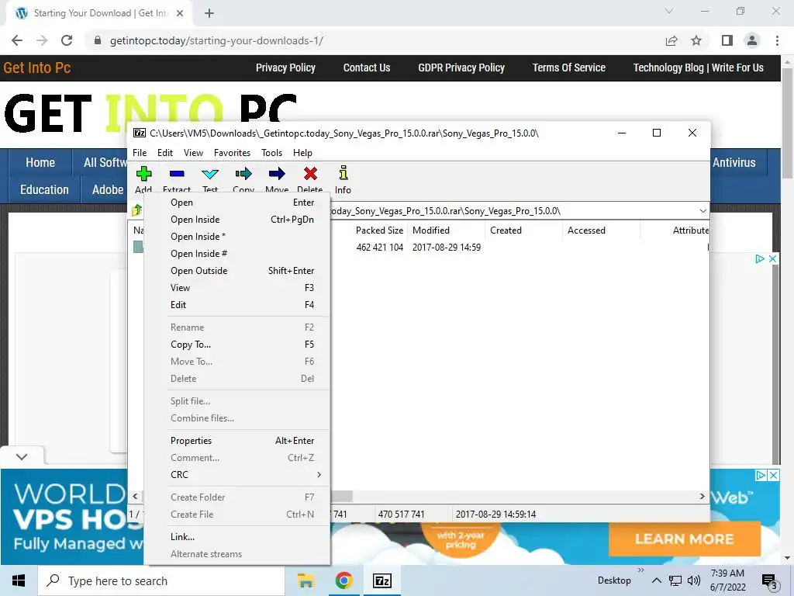Open a new Chrome tab
Image resolution: width=794 pixels, height=596 pixels.
[209, 13]
